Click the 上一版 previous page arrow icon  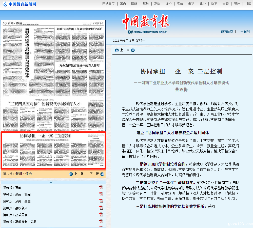pos(71,174)
